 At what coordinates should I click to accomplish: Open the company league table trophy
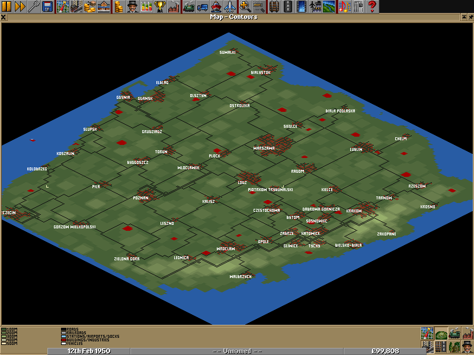159,7
